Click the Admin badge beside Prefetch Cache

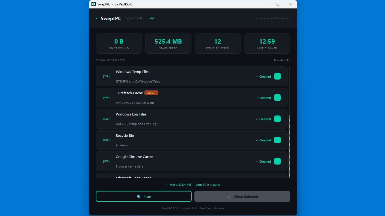151,93
